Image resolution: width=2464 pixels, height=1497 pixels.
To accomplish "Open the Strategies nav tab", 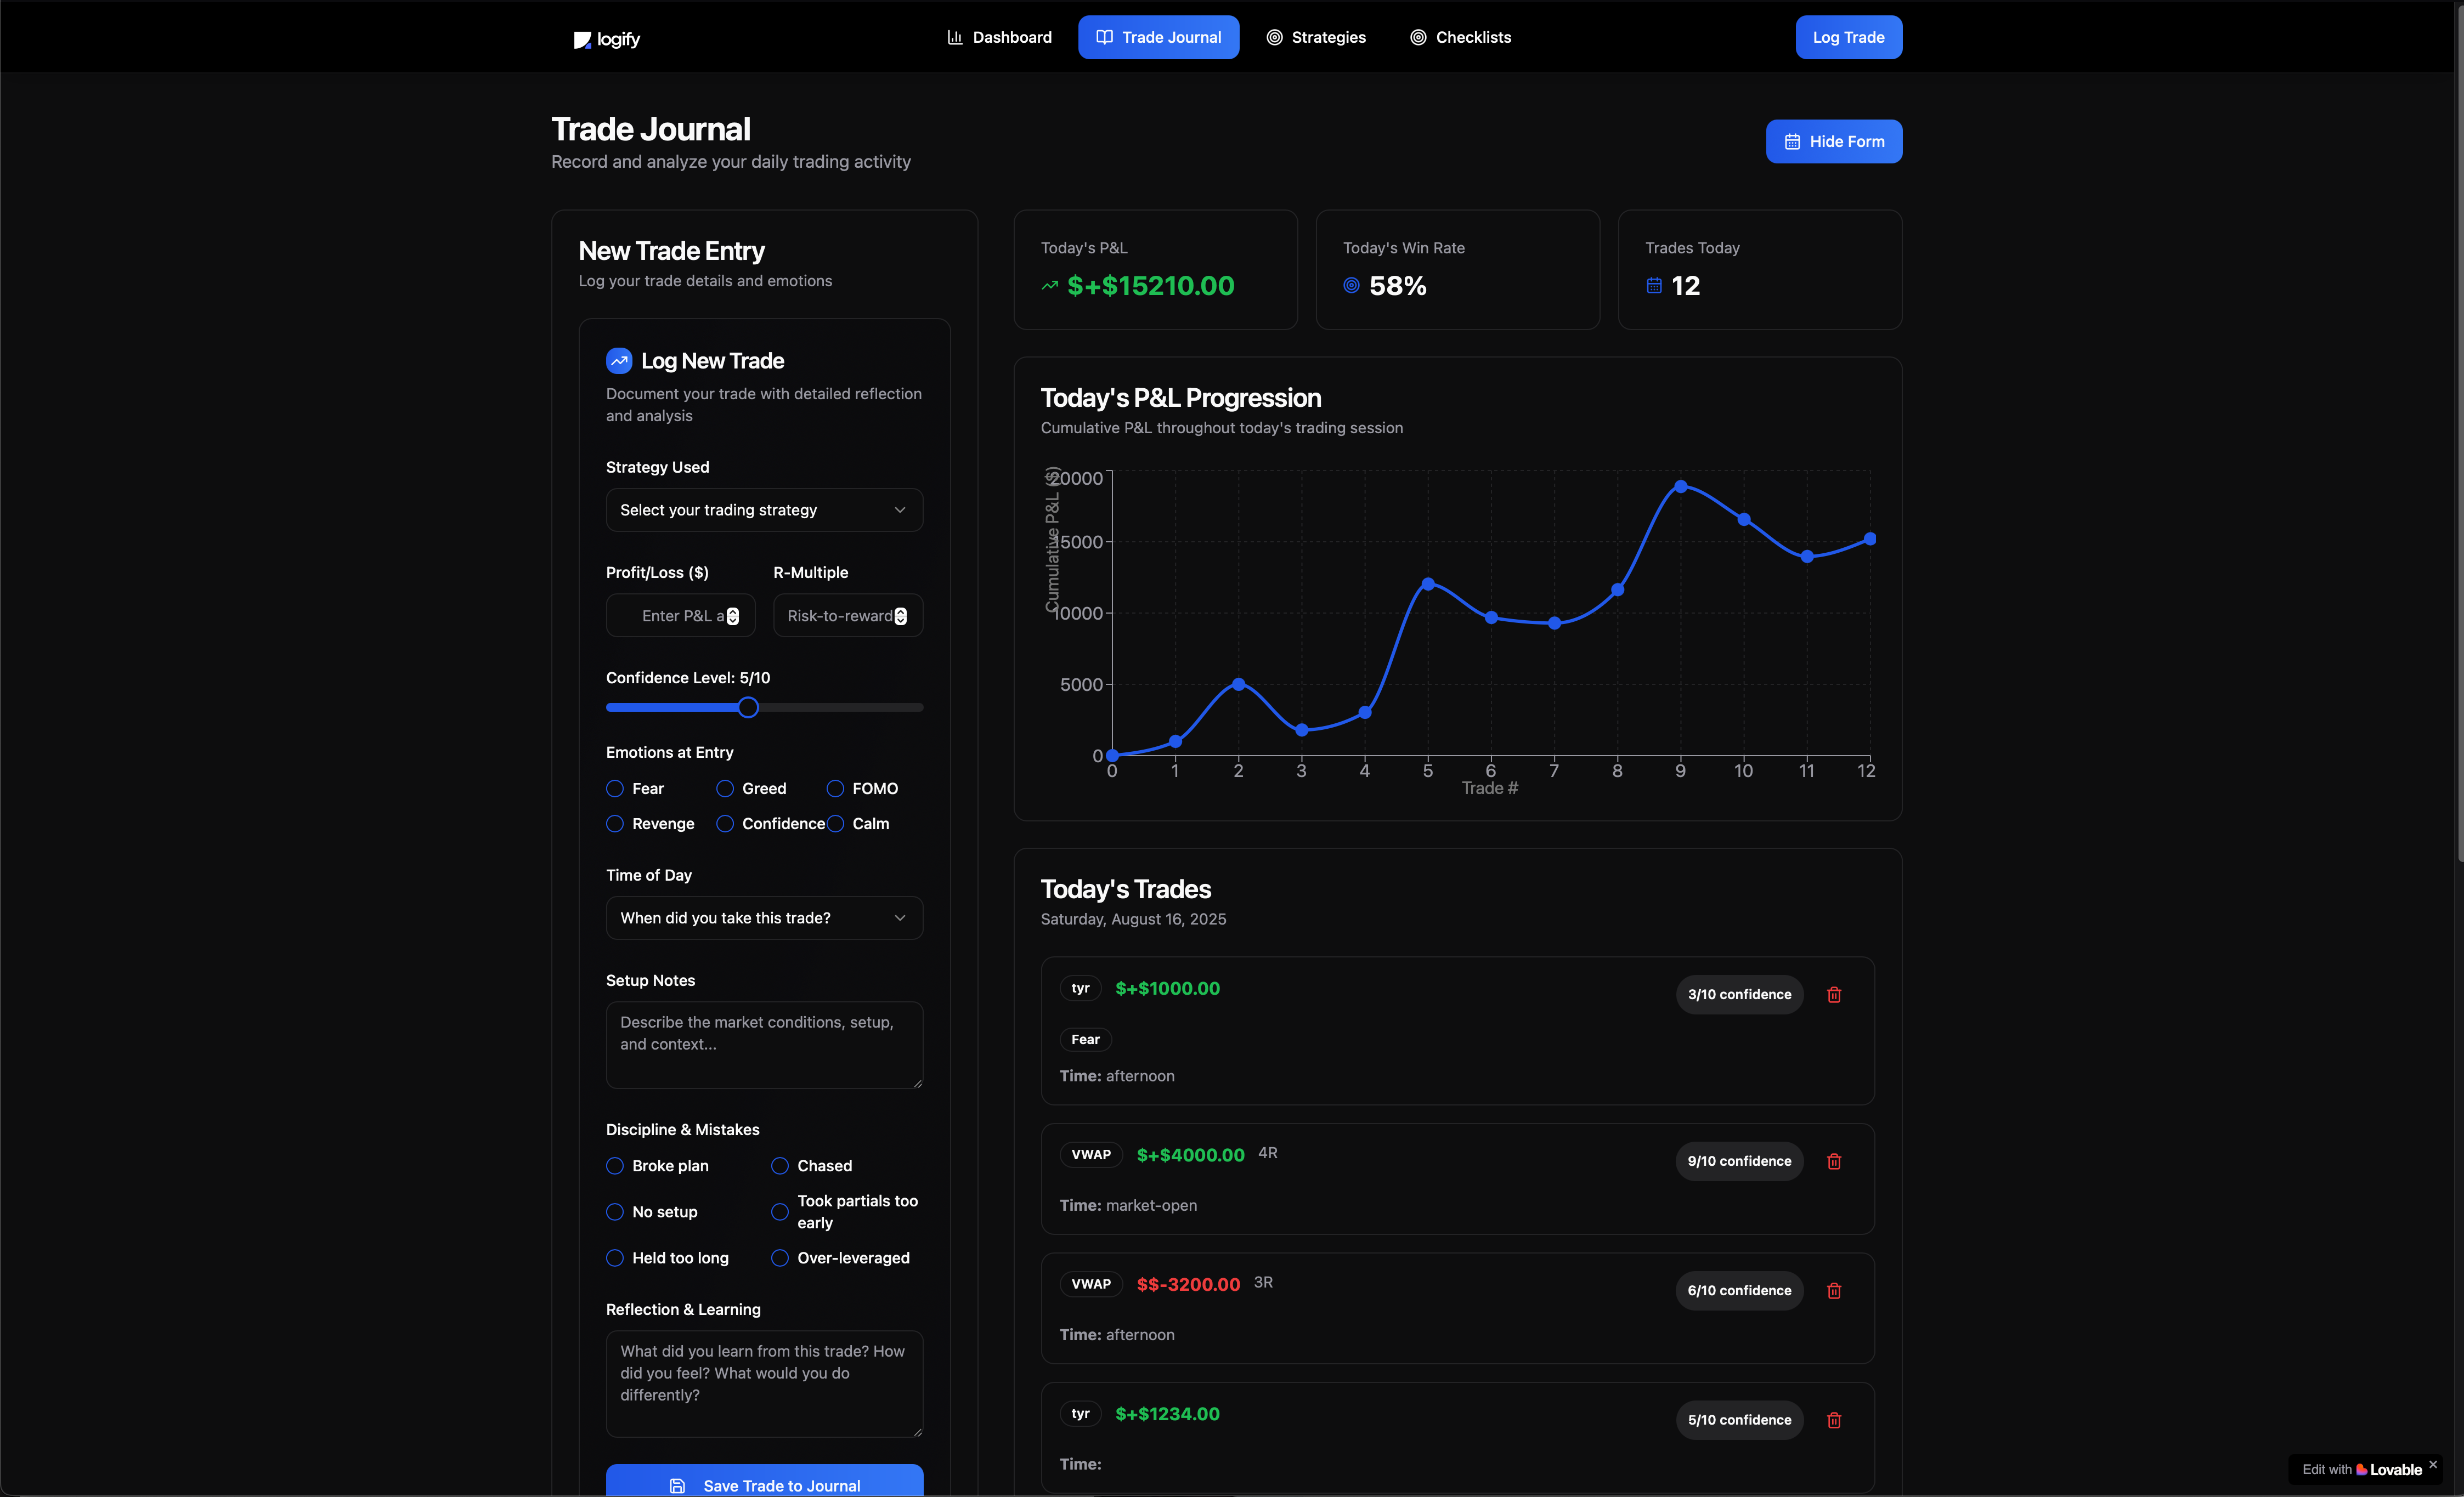I will [x=1316, y=37].
